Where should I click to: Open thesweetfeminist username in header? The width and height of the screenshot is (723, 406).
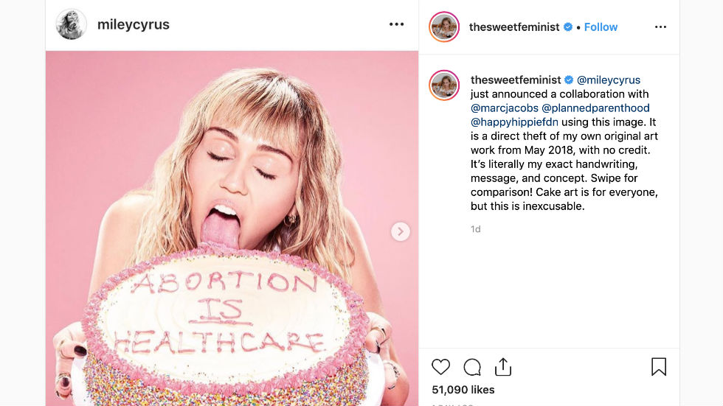pos(515,27)
